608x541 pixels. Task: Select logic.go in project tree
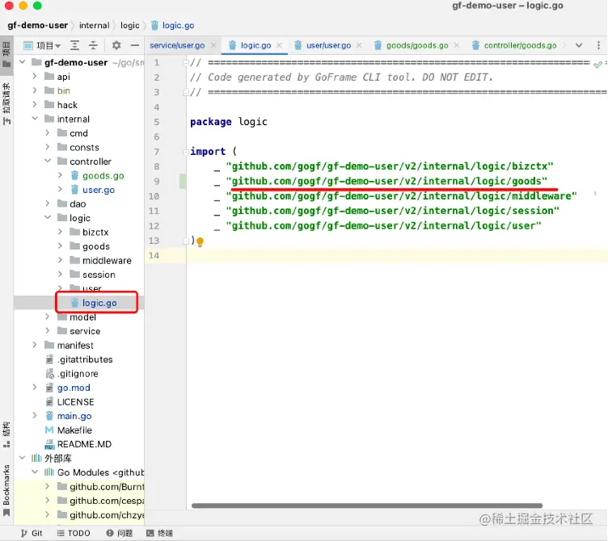click(99, 303)
